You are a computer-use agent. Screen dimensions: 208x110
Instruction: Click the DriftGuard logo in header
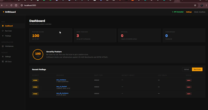(9, 12)
